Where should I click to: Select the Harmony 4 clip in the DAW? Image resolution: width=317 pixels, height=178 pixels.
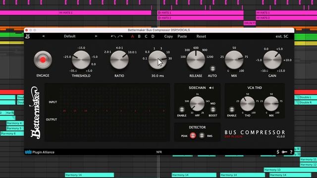click(x=15, y=123)
